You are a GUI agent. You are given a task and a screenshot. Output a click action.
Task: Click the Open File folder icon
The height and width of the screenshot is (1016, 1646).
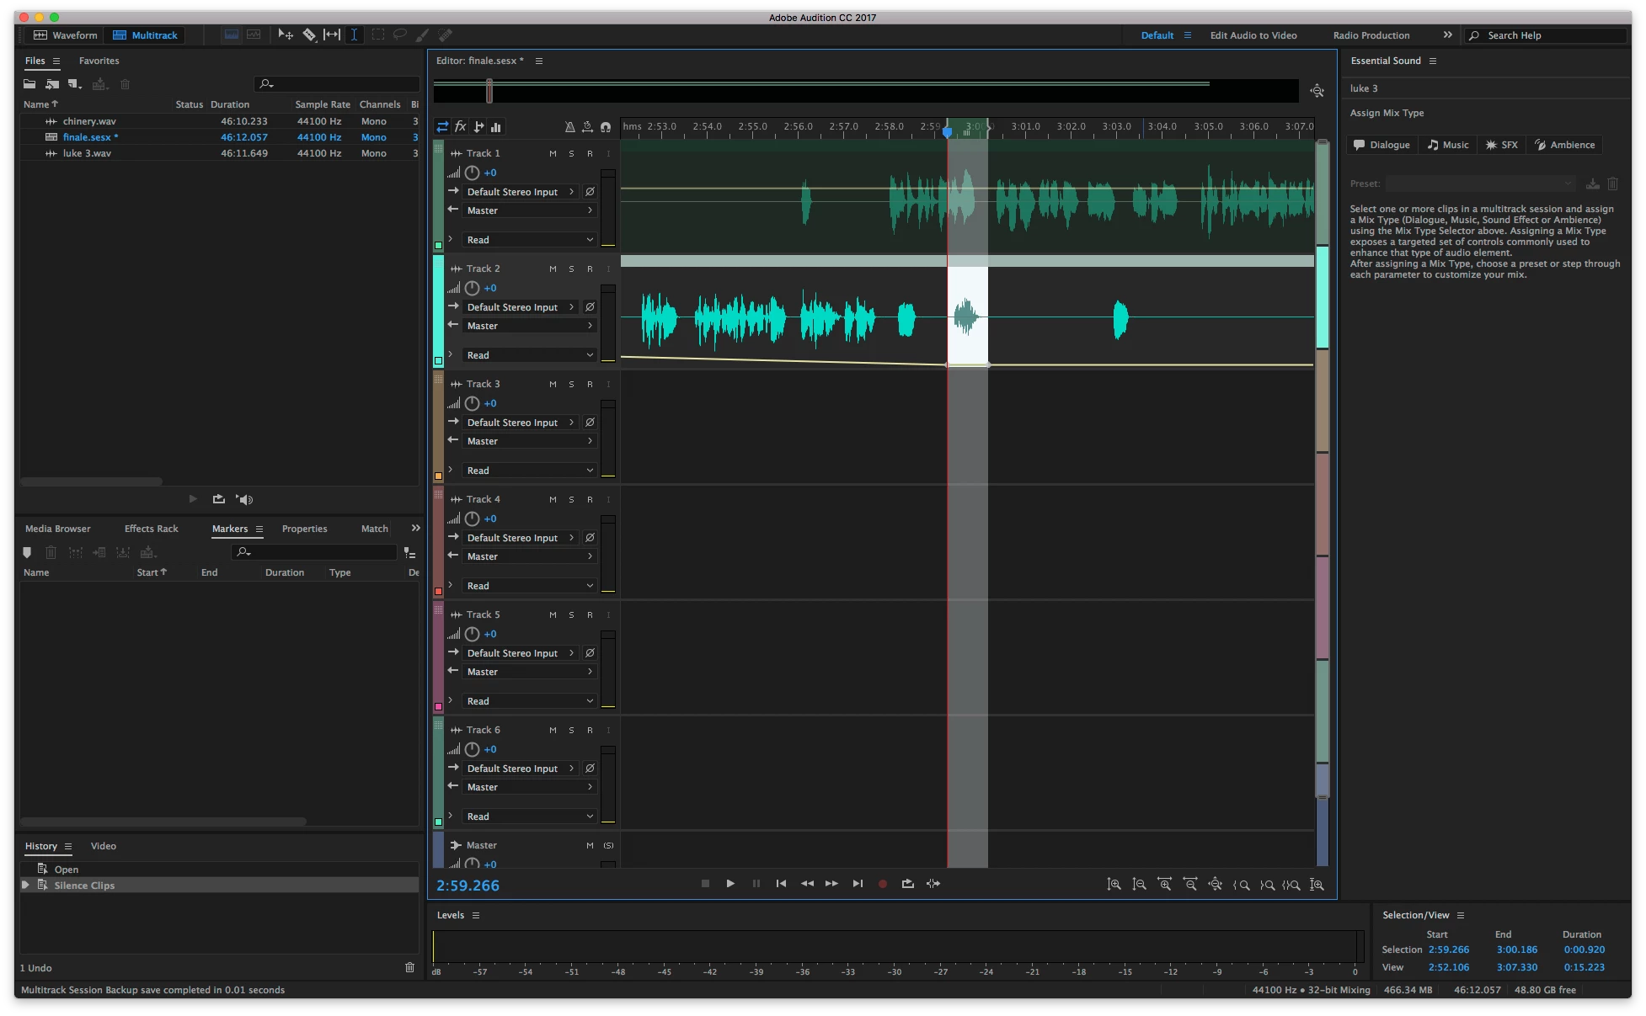tap(29, 84)
